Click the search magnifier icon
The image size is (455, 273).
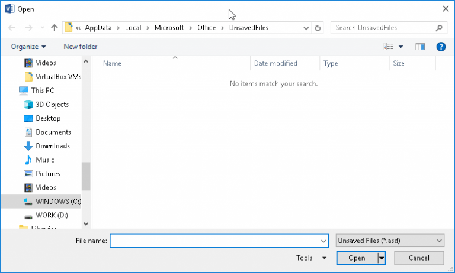click(x=439, y=28)
